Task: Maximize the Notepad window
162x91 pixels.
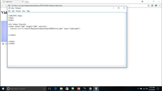Action: [x=119, y=8]
